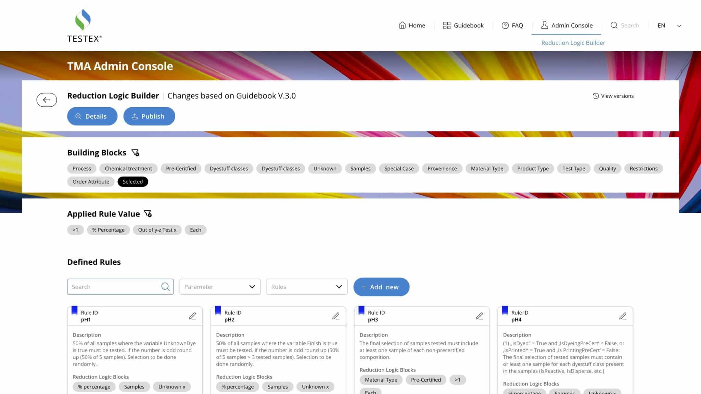This screenshot has width=701, height=394.
Task: Open the Parameter dropdown
Action: [x=220, y=287]
